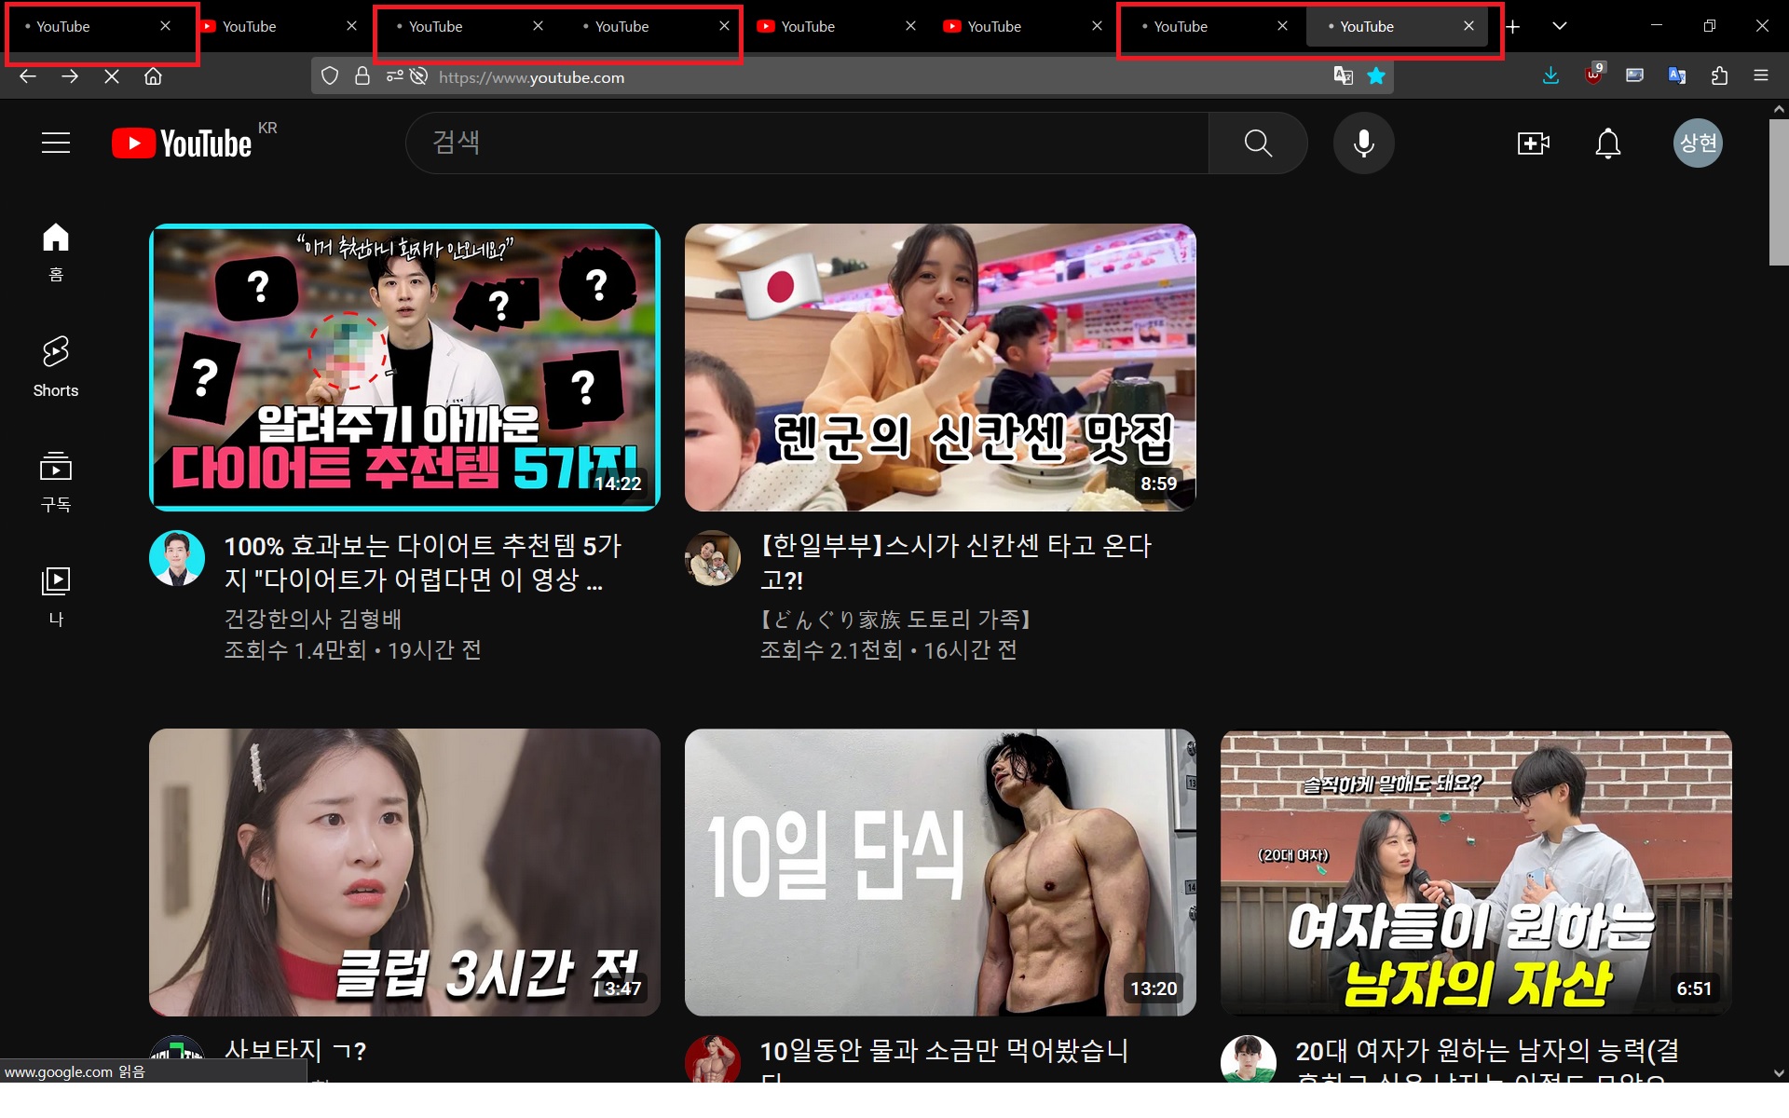1789x1118 pixels.
Task: Open a new tab with plus button
Action: pos(1512,26)
